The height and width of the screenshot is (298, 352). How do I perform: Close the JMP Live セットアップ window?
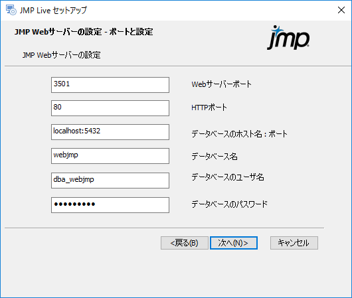tap(341, 10)
